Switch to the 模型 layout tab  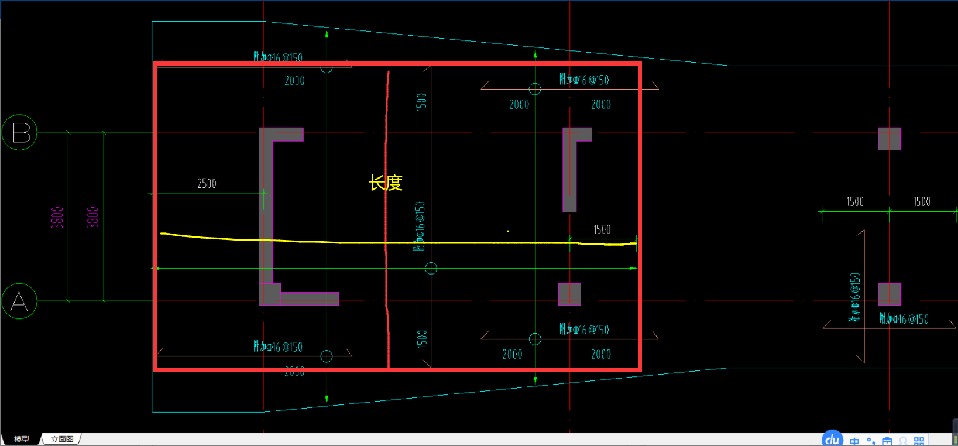(x=22, y=439)
